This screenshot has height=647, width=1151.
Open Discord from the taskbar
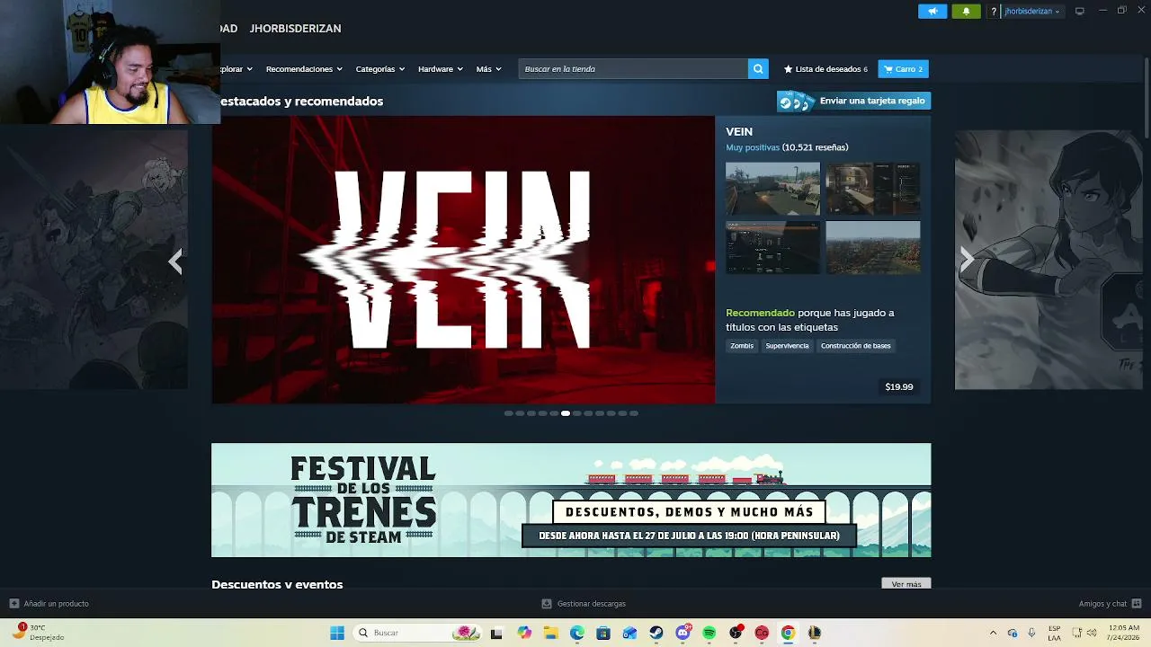click(683, 633)
